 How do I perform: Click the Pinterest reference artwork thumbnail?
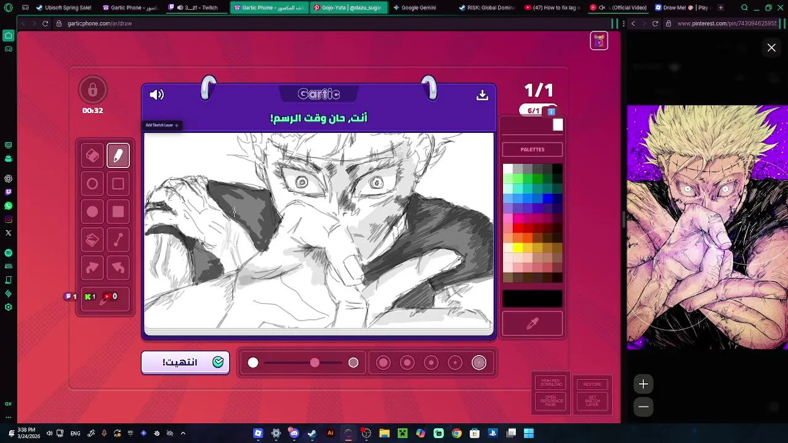(x=707, y=228)
